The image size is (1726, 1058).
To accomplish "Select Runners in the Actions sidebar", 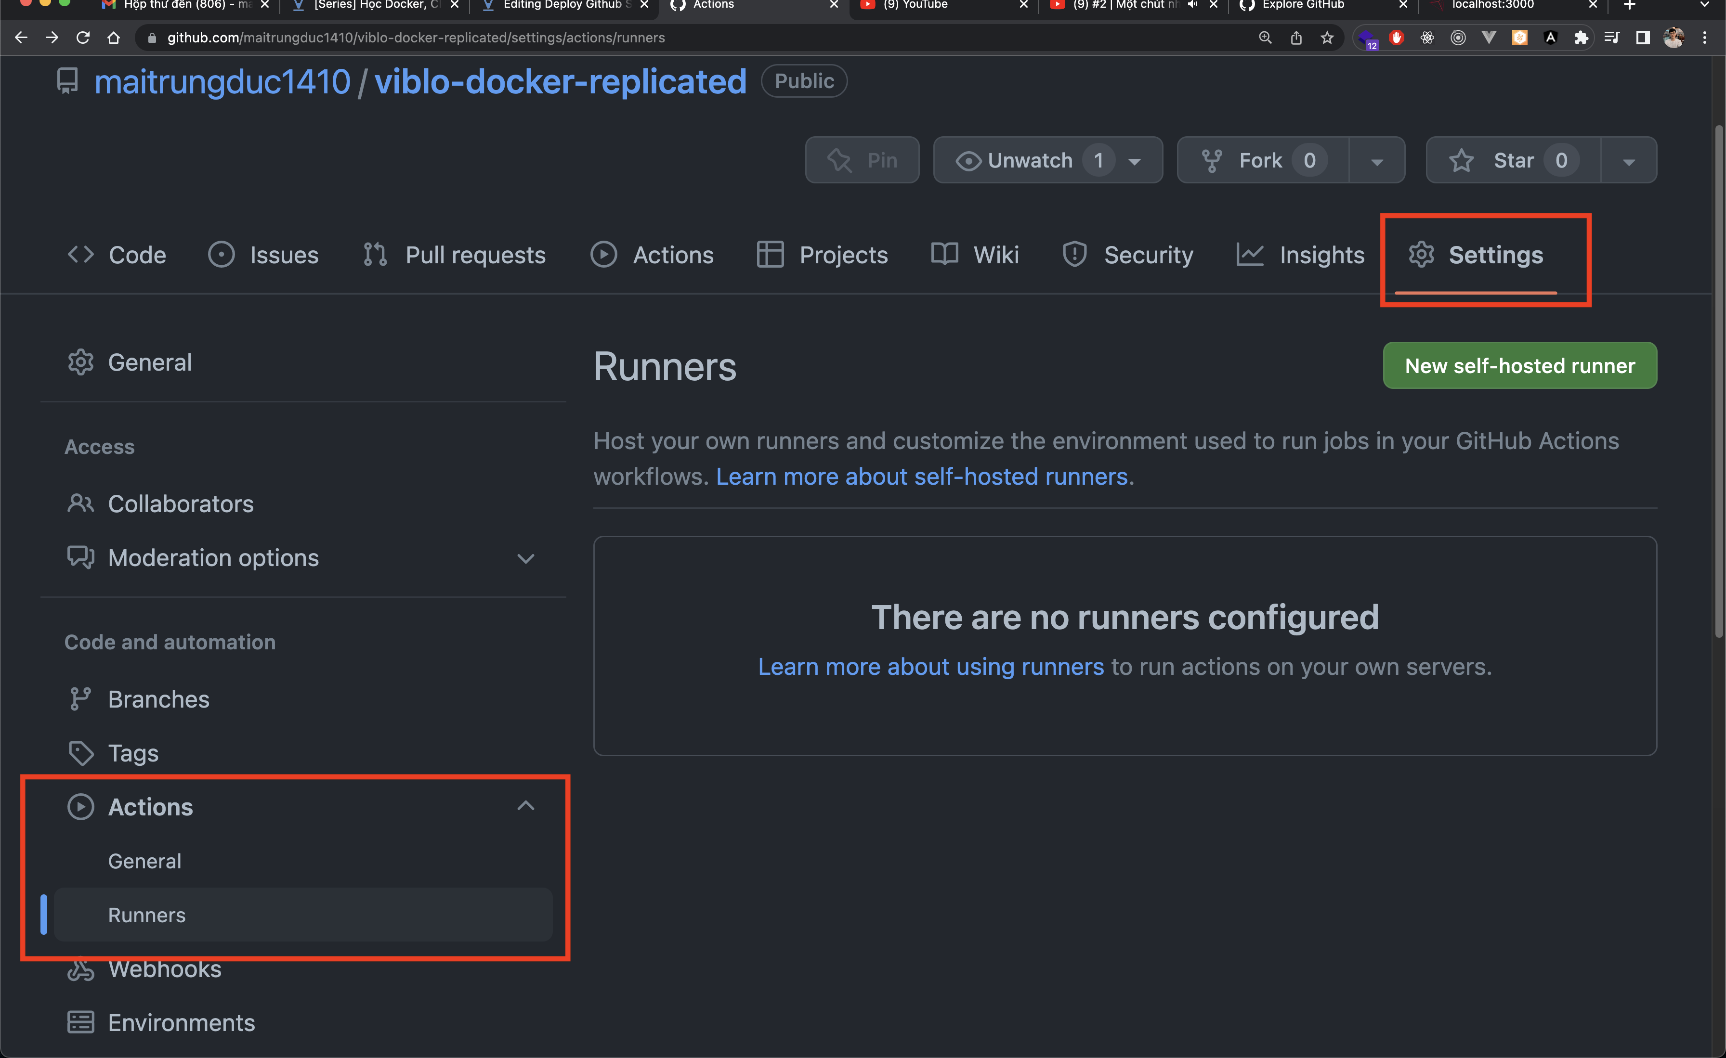I will (146, 915).
